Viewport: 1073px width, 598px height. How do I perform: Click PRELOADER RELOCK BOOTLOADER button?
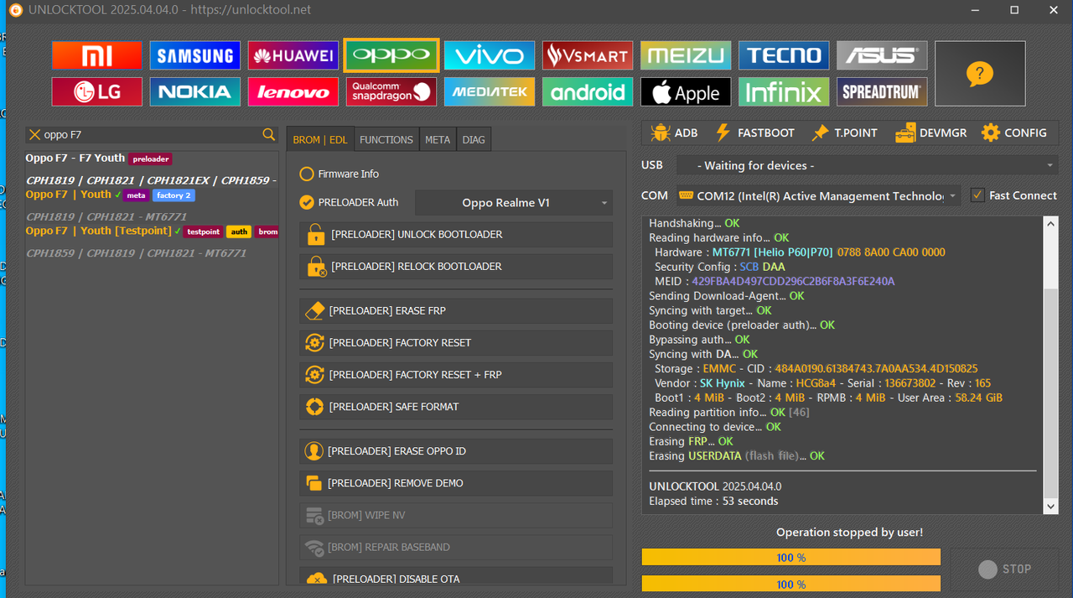[456, 267]
